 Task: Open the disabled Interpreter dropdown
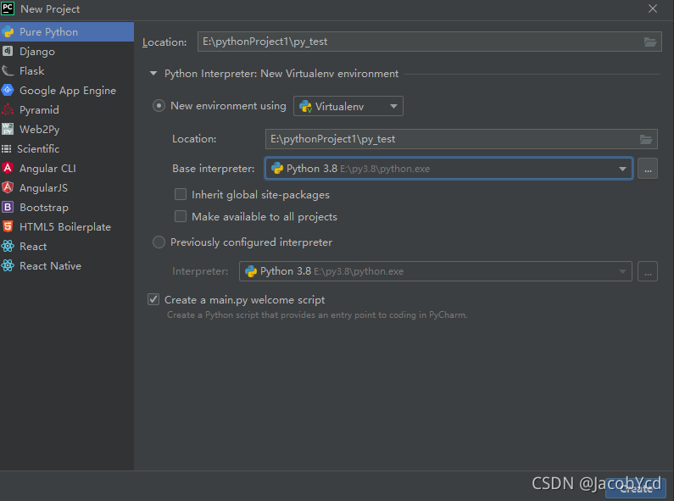tap(436, 271)
